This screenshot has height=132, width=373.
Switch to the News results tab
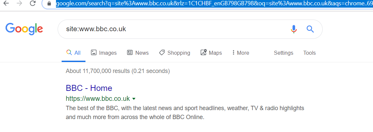pyautogui.click(x=138, y=53)
